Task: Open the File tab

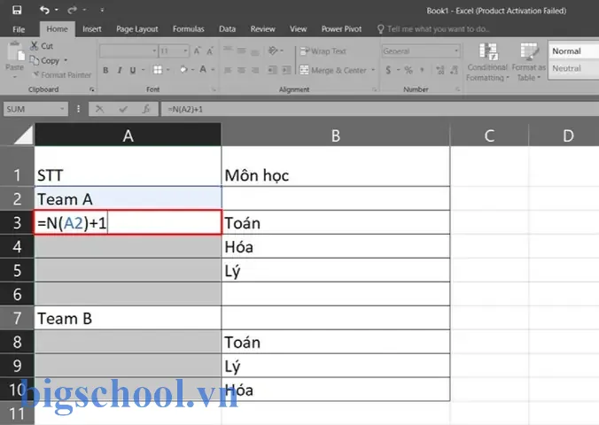Action: pos(19,29)
